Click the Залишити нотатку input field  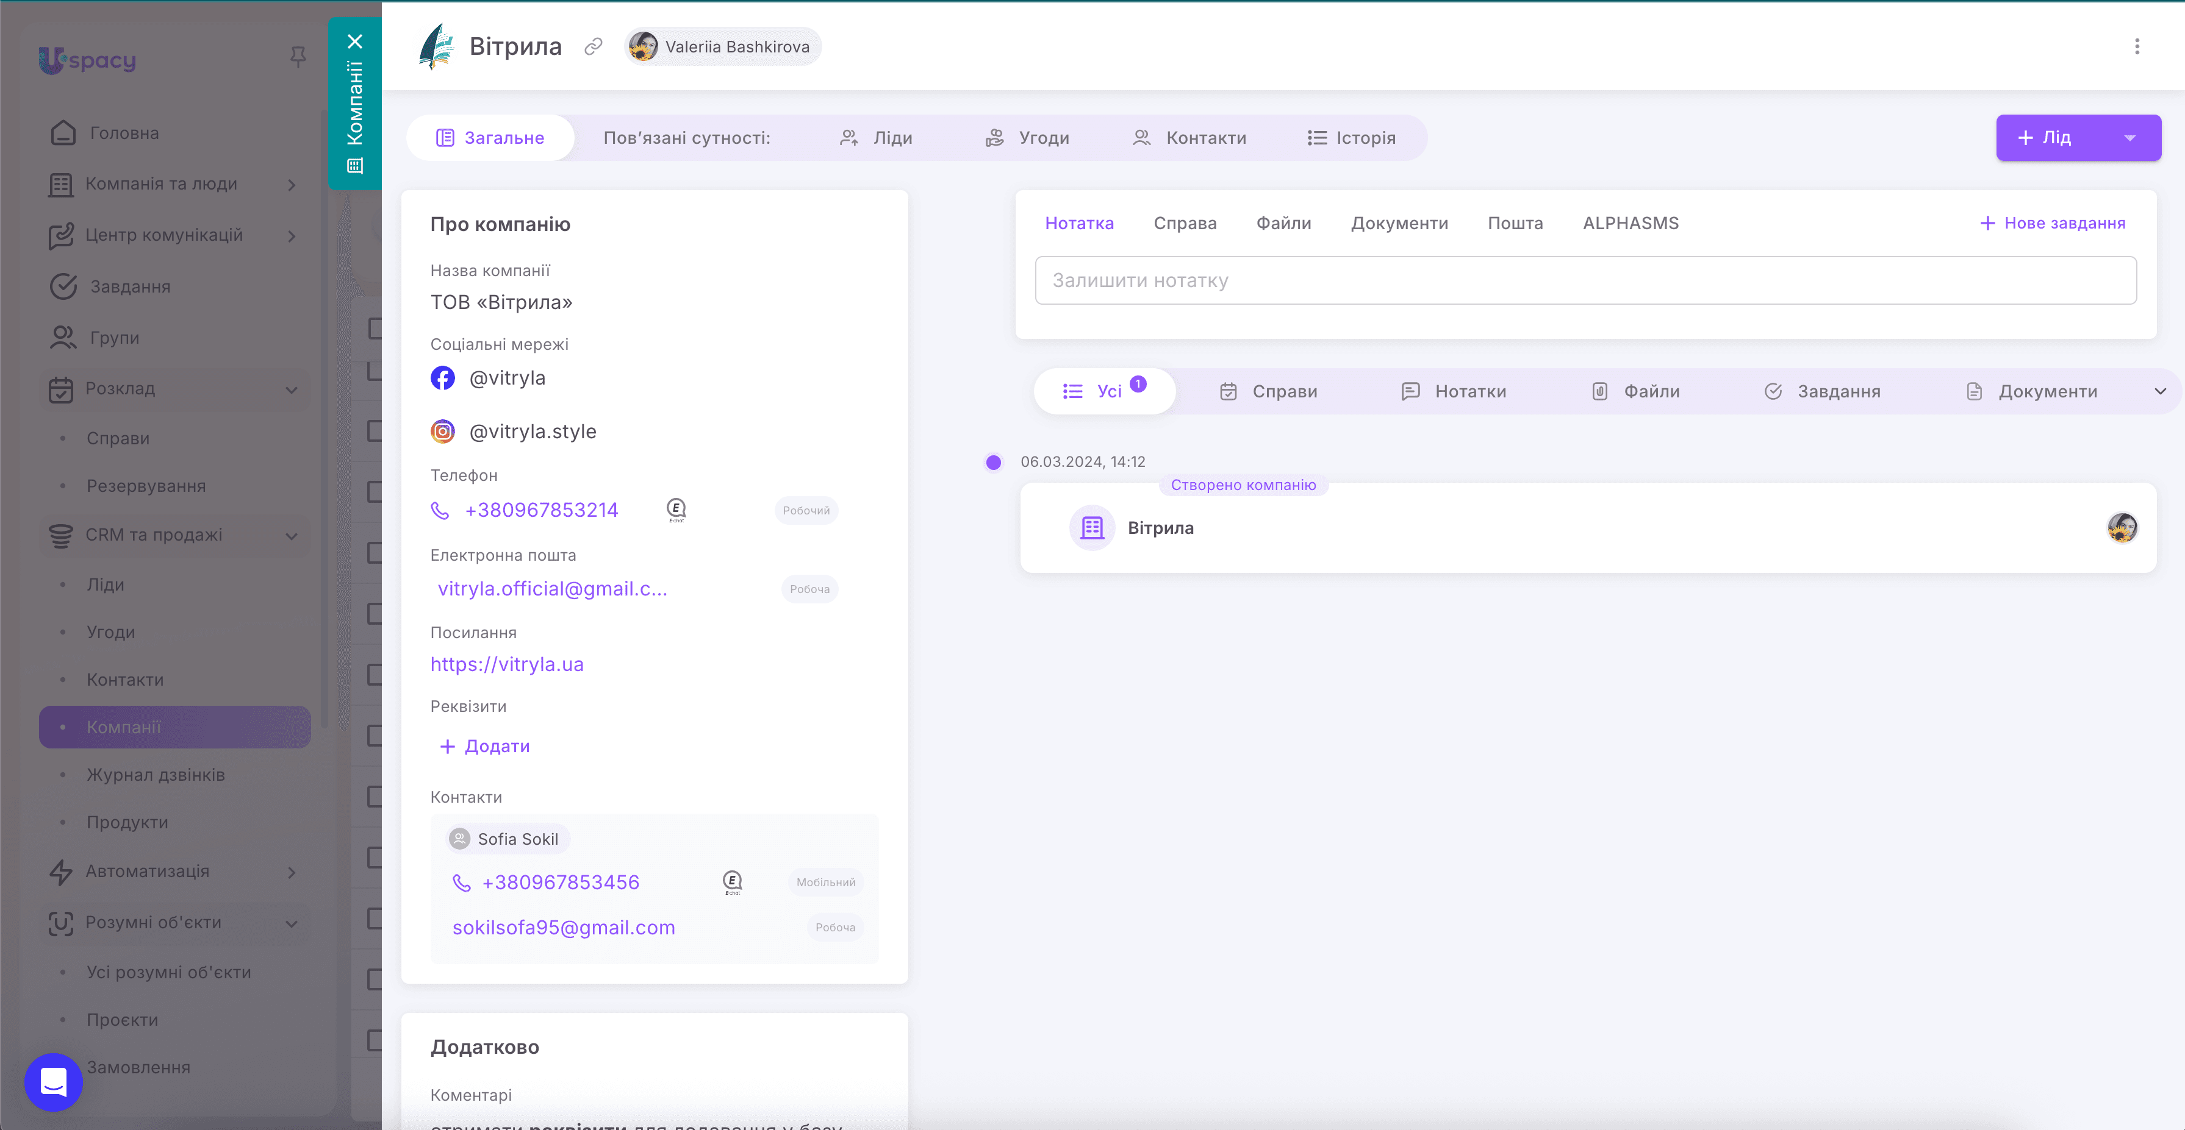pyautogui.click(x=1585, y=280)
